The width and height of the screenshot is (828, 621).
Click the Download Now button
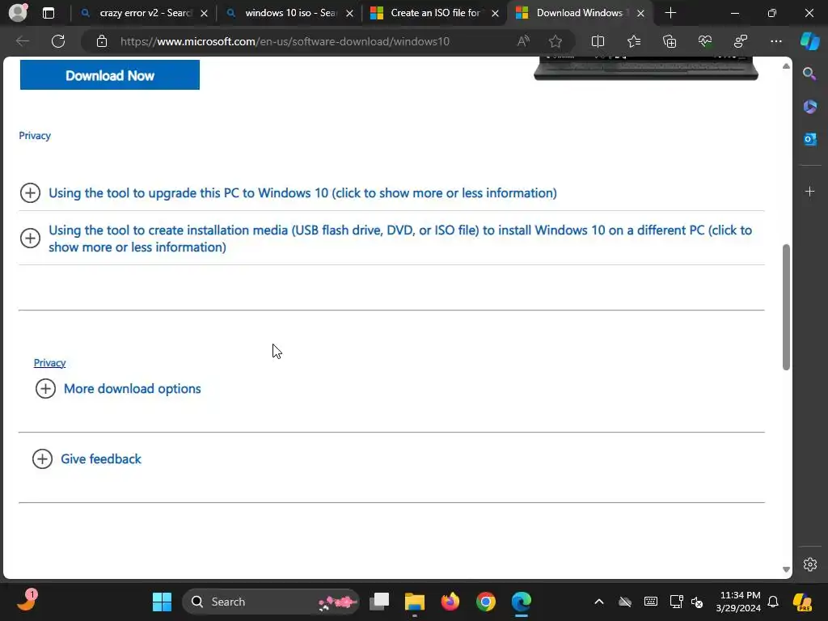110,75
